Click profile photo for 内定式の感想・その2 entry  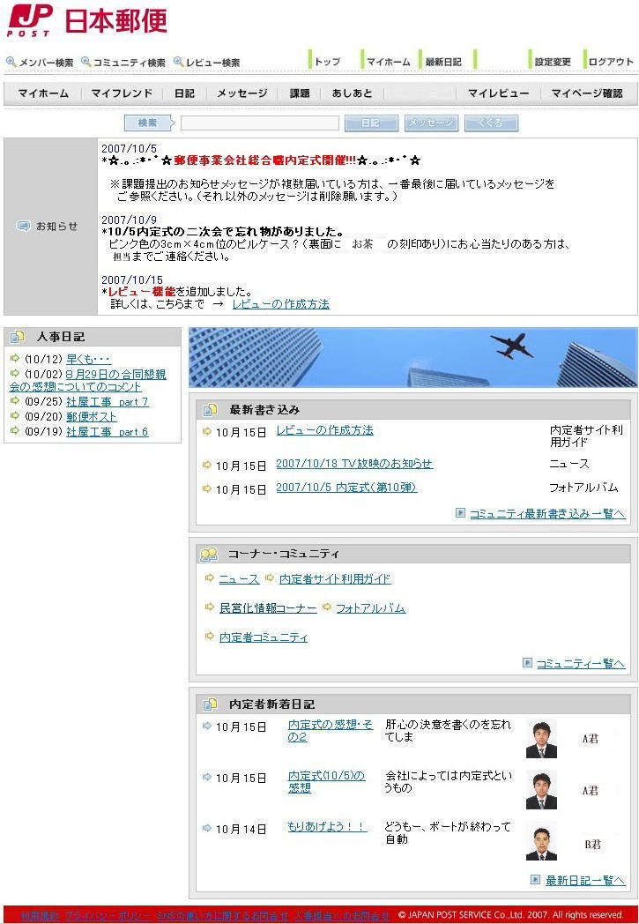(x=541, y=739)
